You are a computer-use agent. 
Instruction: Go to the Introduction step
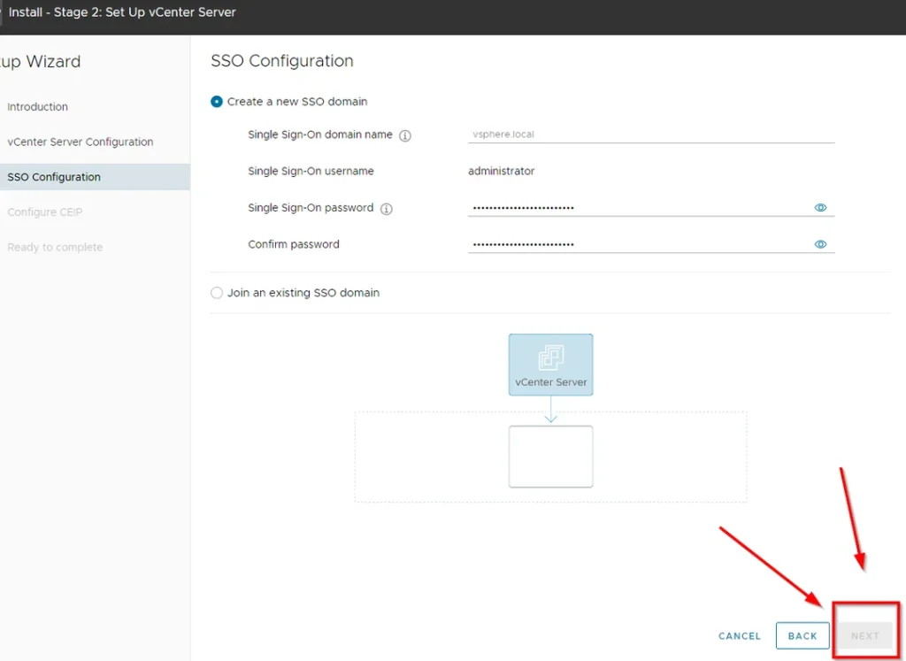pos(37,107)
